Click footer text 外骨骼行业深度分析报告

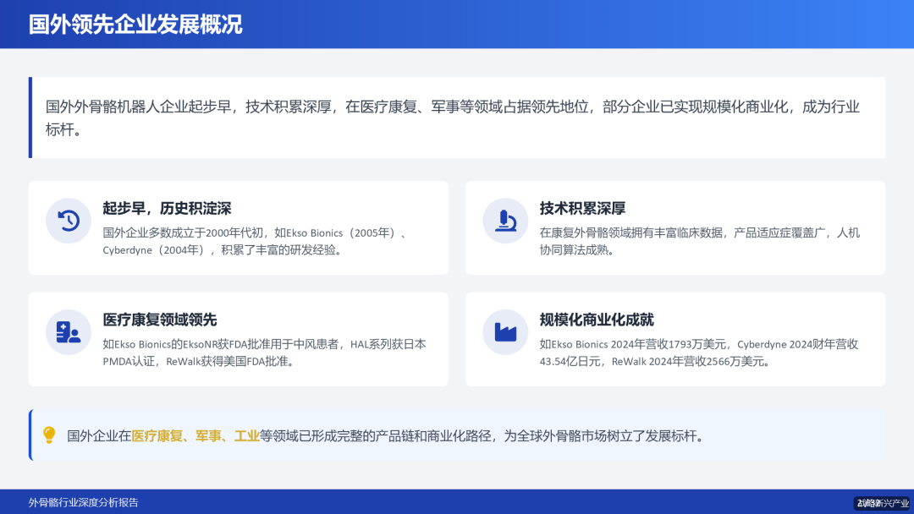(x=86, y=502)
